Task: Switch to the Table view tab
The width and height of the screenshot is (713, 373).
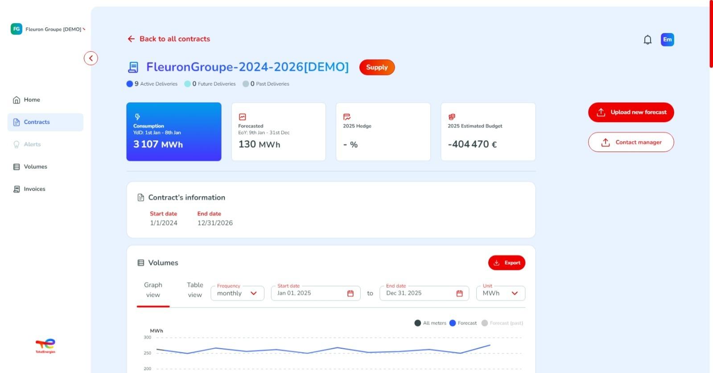Action: point(195,290)
